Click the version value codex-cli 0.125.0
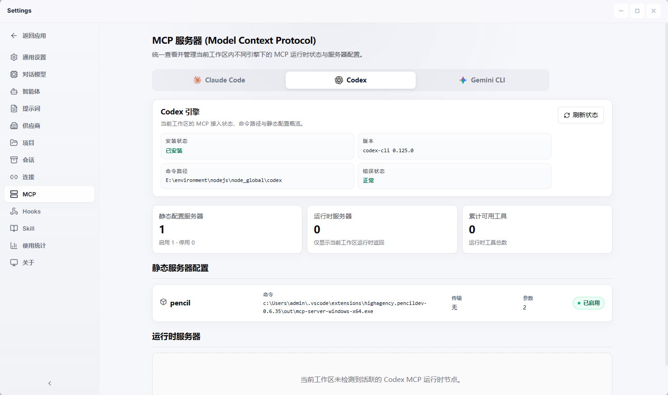 (388, 150)
